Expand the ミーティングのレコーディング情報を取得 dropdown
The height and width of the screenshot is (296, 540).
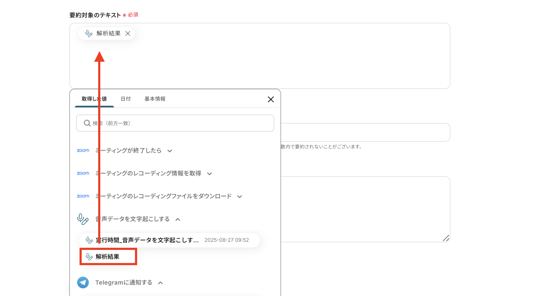[210, 173]
